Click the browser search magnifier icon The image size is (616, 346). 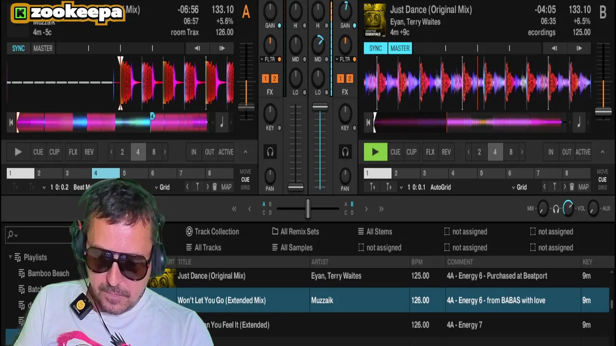[11, 235]
